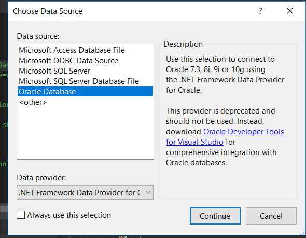Select Microsoft SQL Server Database File
The width and height of the screenshot is (306, 238).
[x=85, y=81]
